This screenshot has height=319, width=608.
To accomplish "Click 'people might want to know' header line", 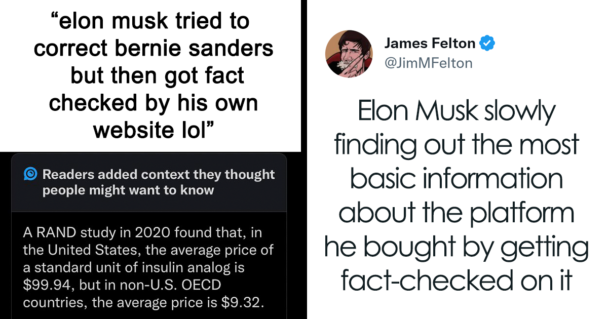I will click(x=128, y=191).
